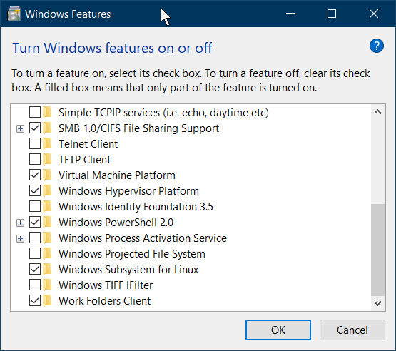
Task: Click folder icon beside Virtual Machine Platform
Action: click(x=47, y=175)
